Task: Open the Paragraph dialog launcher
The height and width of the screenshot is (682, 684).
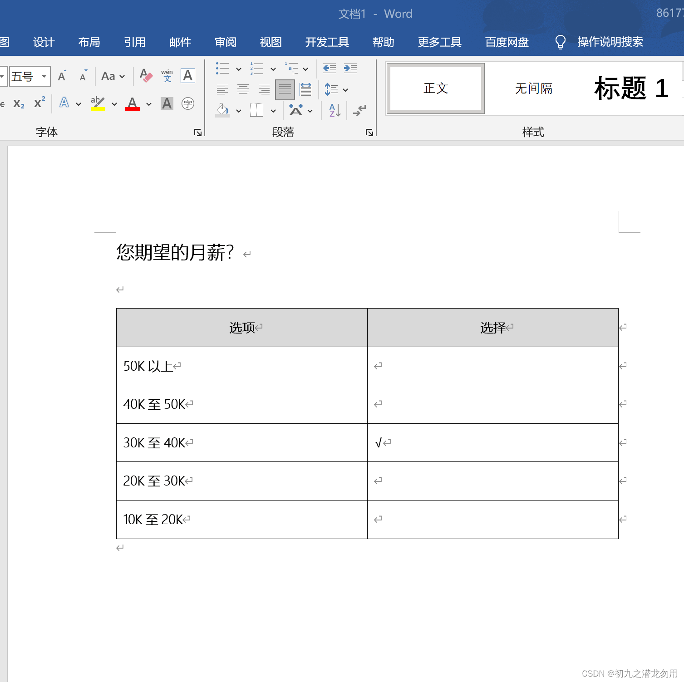Action: (369, 132)
